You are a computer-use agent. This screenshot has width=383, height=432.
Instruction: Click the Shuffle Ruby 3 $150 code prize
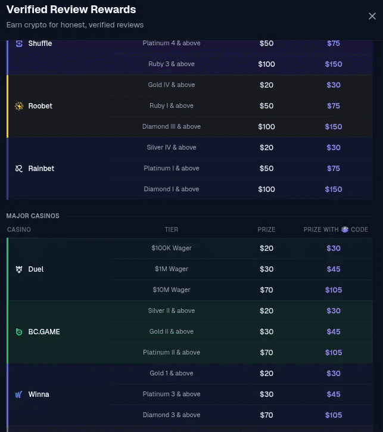(334, 64)
